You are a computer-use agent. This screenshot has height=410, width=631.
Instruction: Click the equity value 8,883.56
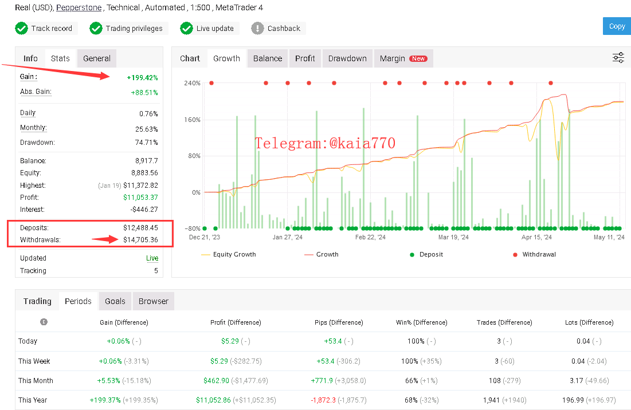coord(144,173)
